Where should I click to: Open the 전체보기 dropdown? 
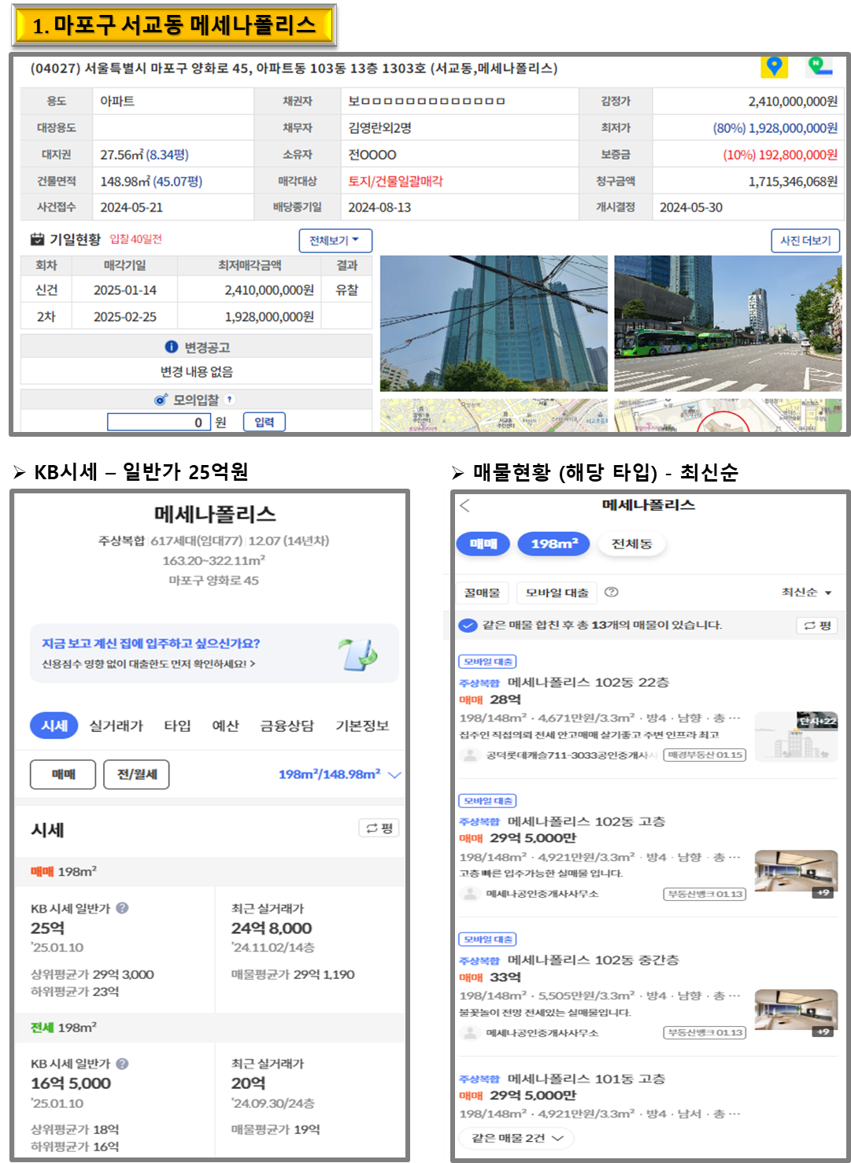point(335,241)
